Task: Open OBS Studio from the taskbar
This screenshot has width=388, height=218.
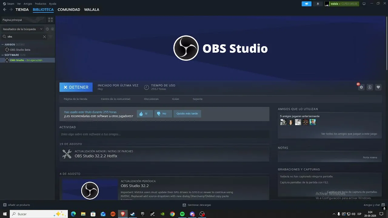Action: (202, 214)
